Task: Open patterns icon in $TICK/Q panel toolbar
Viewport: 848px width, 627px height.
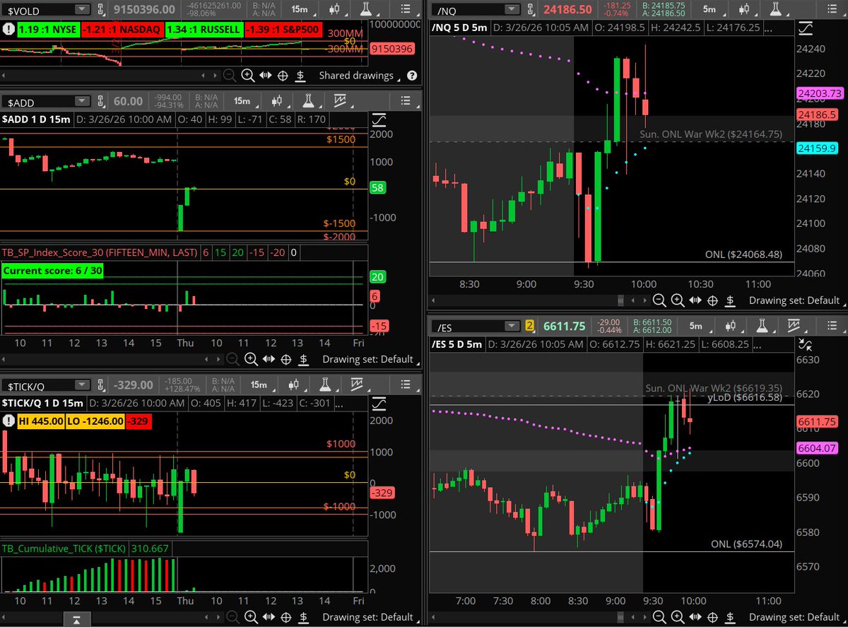Action: click(x=355, y=385)
